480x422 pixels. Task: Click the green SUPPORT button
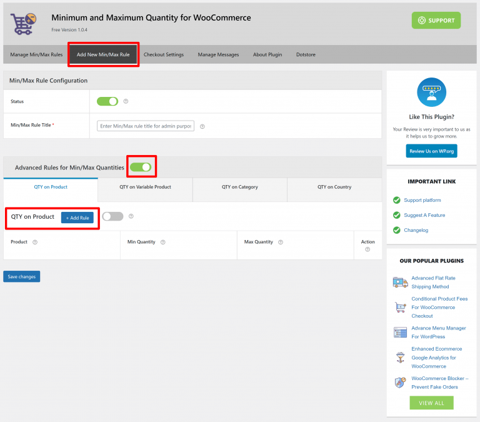(x=436, y=20)
